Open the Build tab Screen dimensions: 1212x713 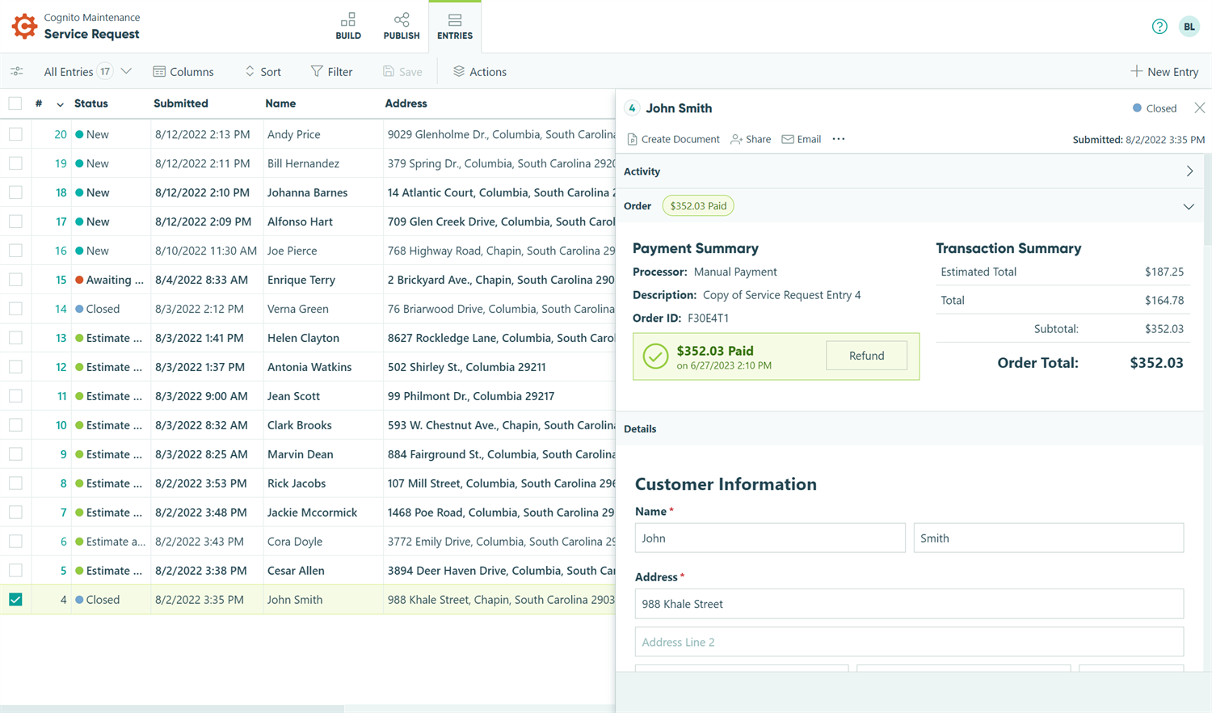348,26
